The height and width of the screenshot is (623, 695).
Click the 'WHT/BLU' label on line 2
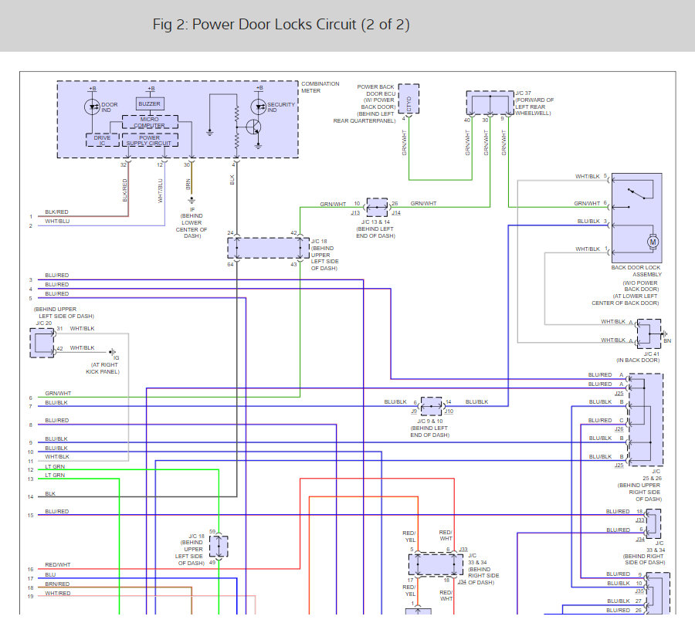(x=57, y=221)
